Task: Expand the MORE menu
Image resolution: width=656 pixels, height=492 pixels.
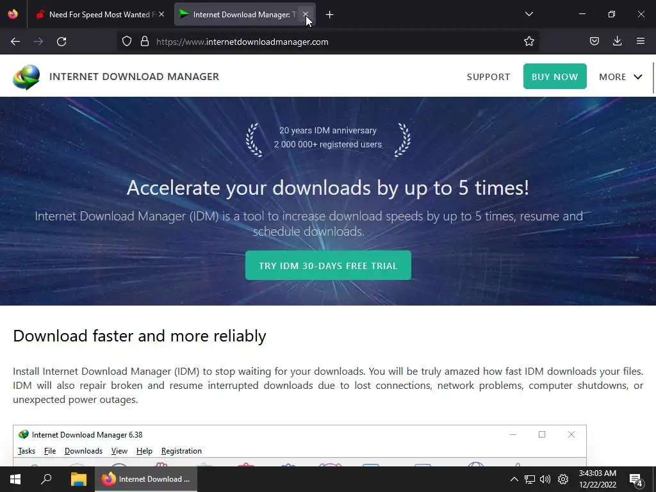Action: (x=620, y=77)
